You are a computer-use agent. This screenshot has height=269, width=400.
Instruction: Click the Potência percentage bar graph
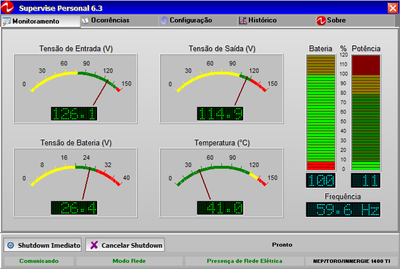[366, 112]
